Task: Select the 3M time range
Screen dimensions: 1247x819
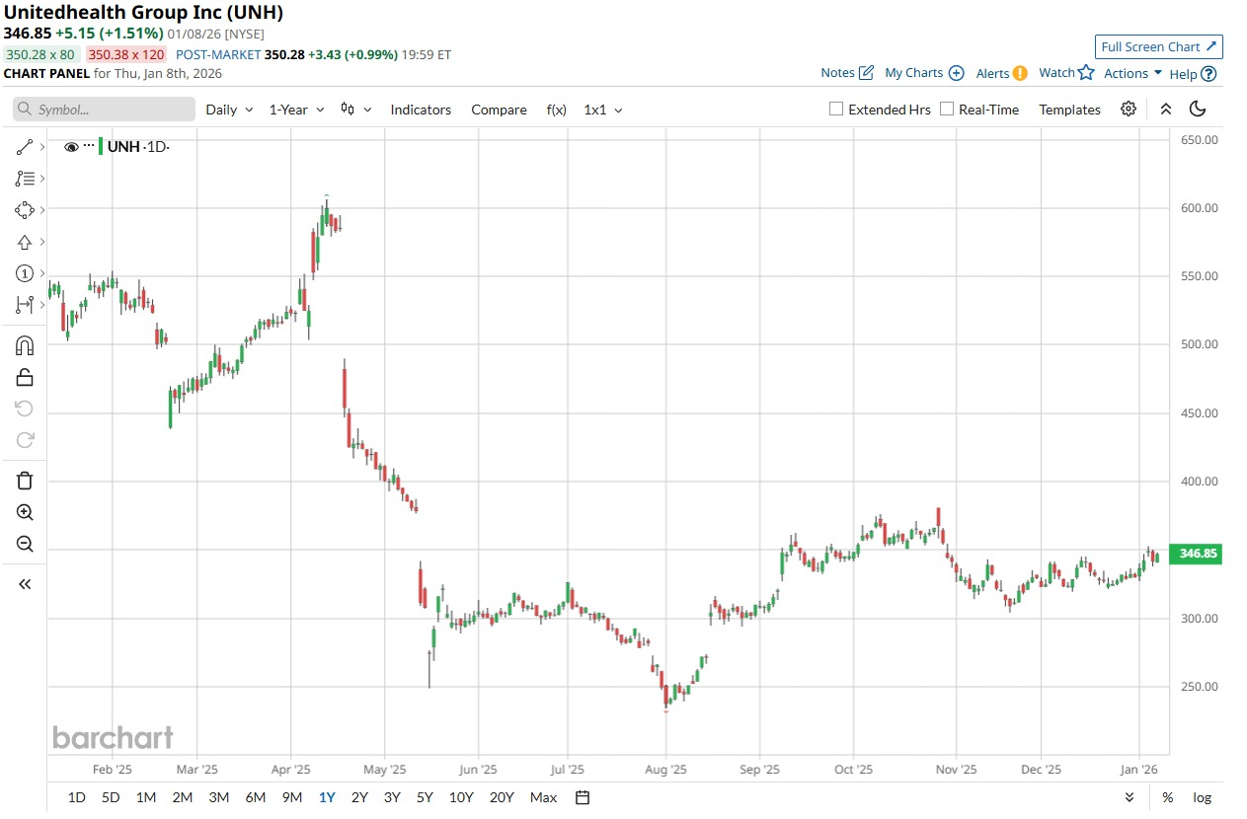Action: 219,797
